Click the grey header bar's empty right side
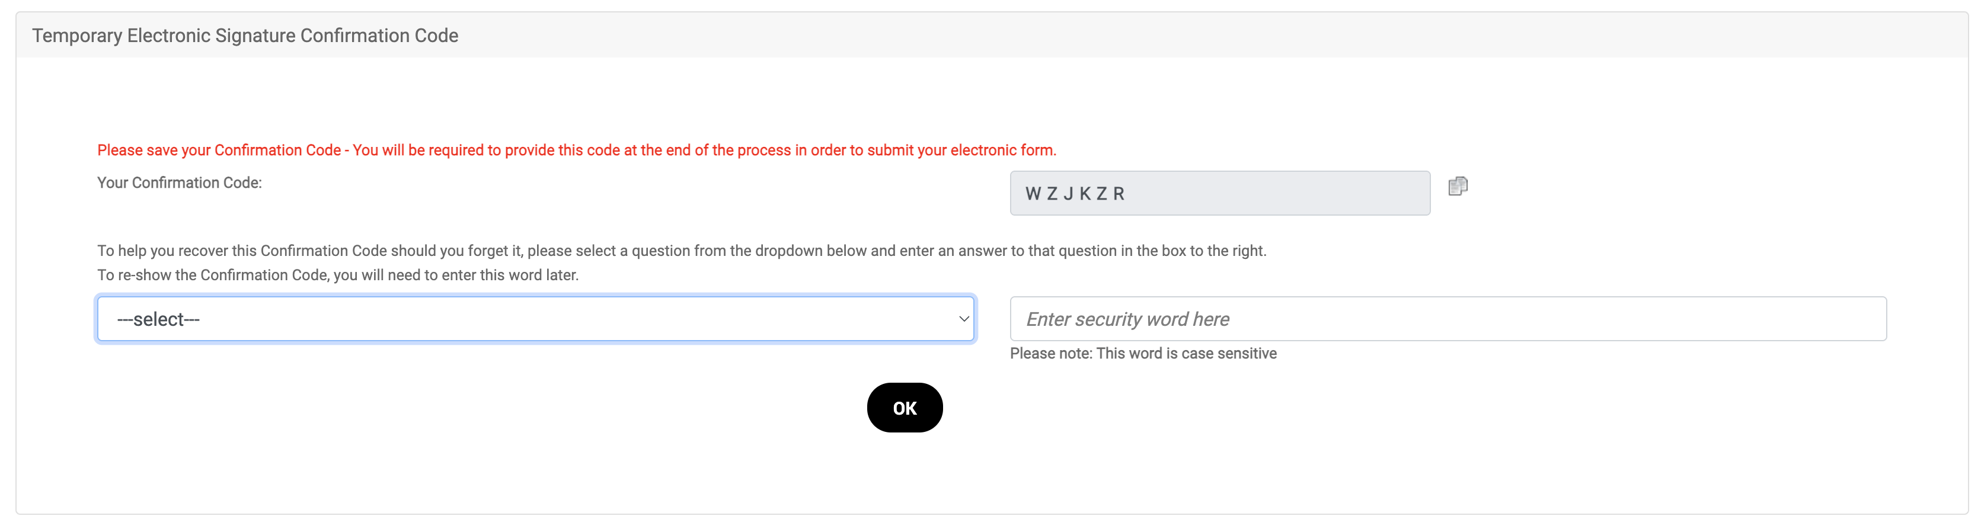 1538,36
